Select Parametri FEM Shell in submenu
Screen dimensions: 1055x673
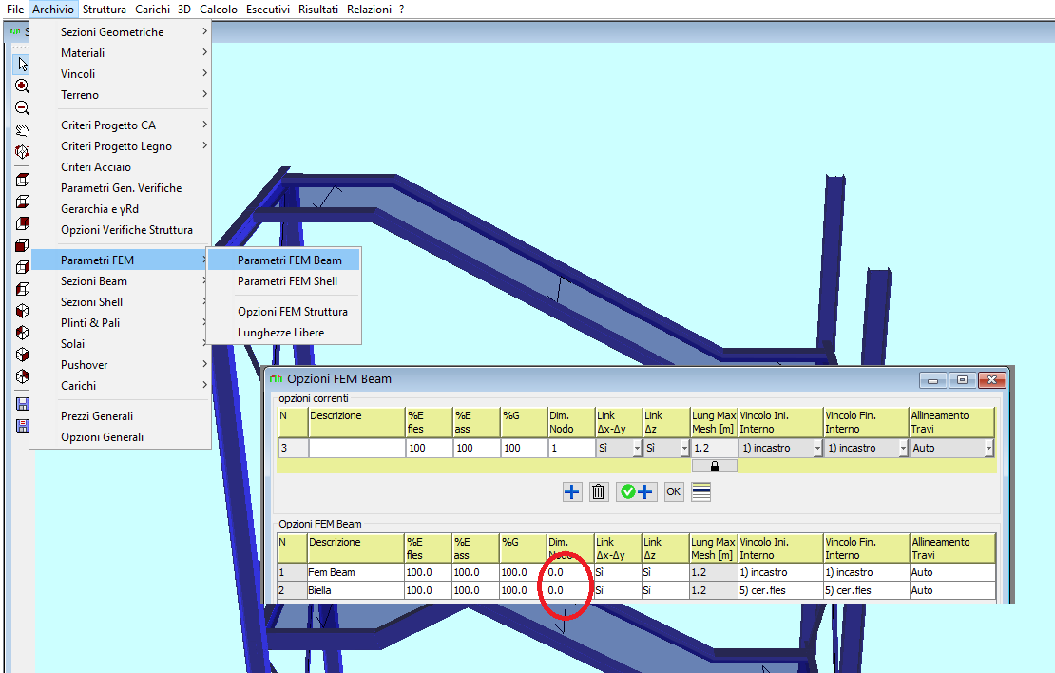coord(284,281)
